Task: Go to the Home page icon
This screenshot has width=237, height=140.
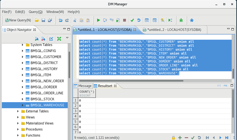Action: tap(192, 20)
